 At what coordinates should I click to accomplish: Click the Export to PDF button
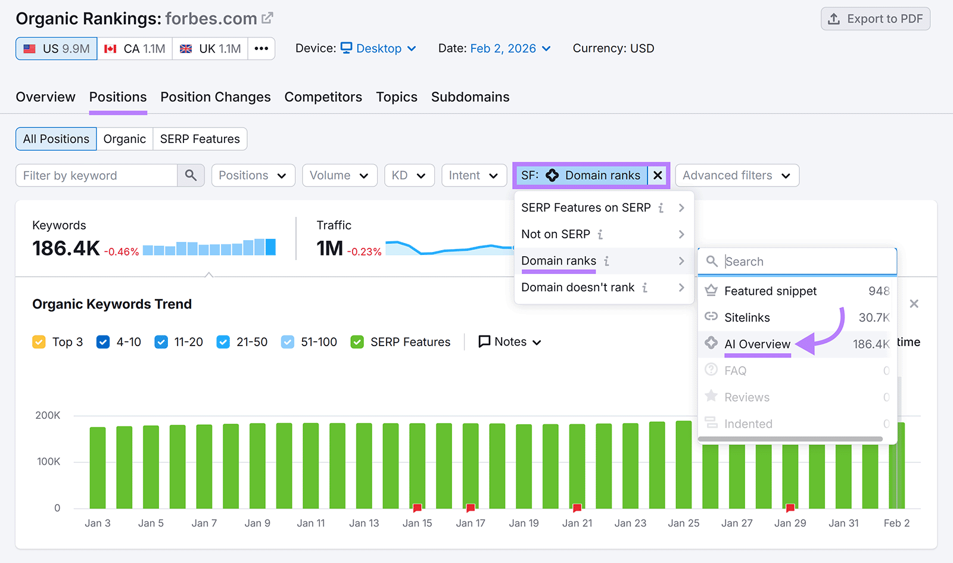[x=875, y=18]
